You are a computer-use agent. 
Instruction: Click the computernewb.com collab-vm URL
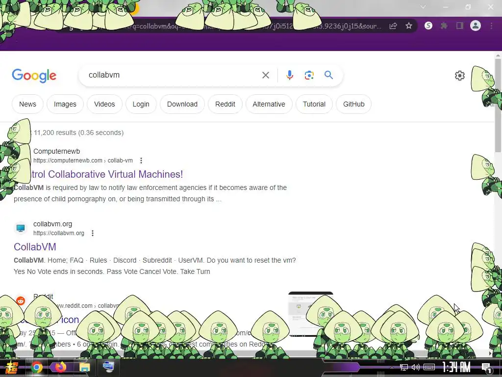click(83, 161)
